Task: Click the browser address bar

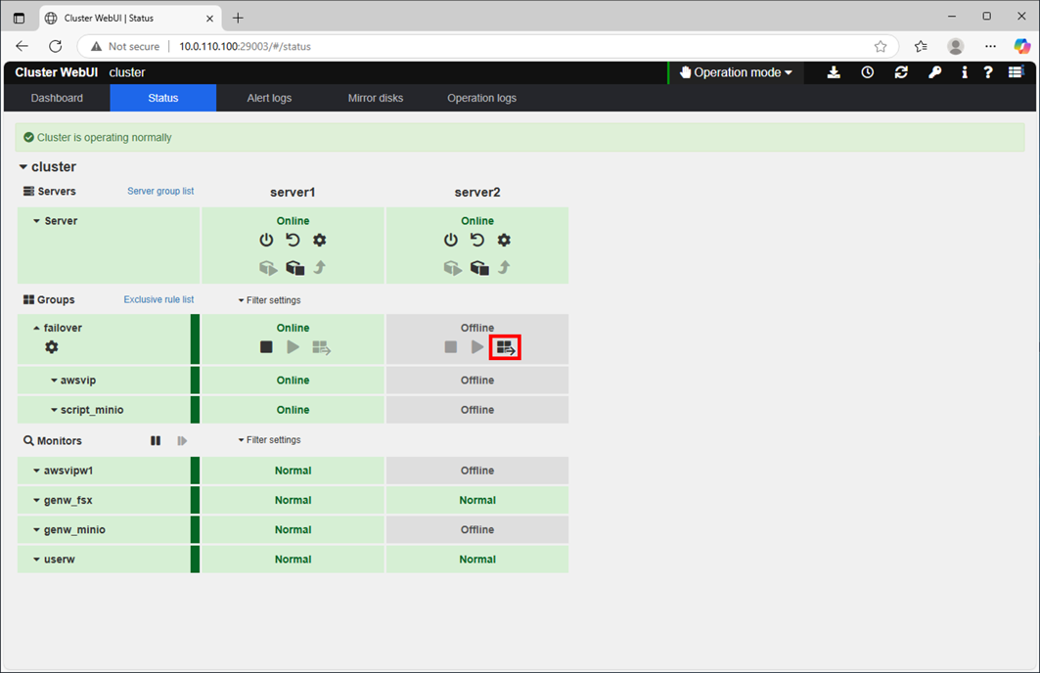Action: pos(489,46)
